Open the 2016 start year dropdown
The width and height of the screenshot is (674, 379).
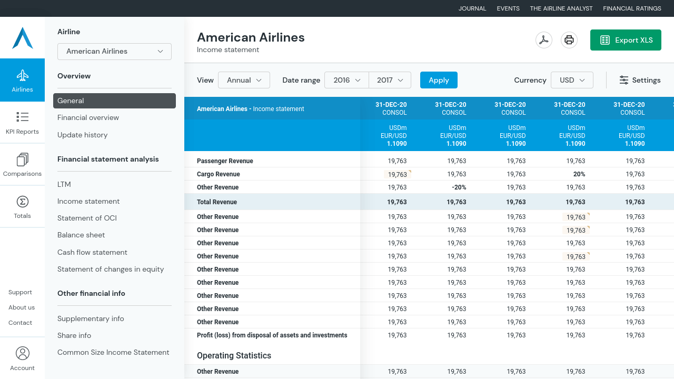coord(346,80)
